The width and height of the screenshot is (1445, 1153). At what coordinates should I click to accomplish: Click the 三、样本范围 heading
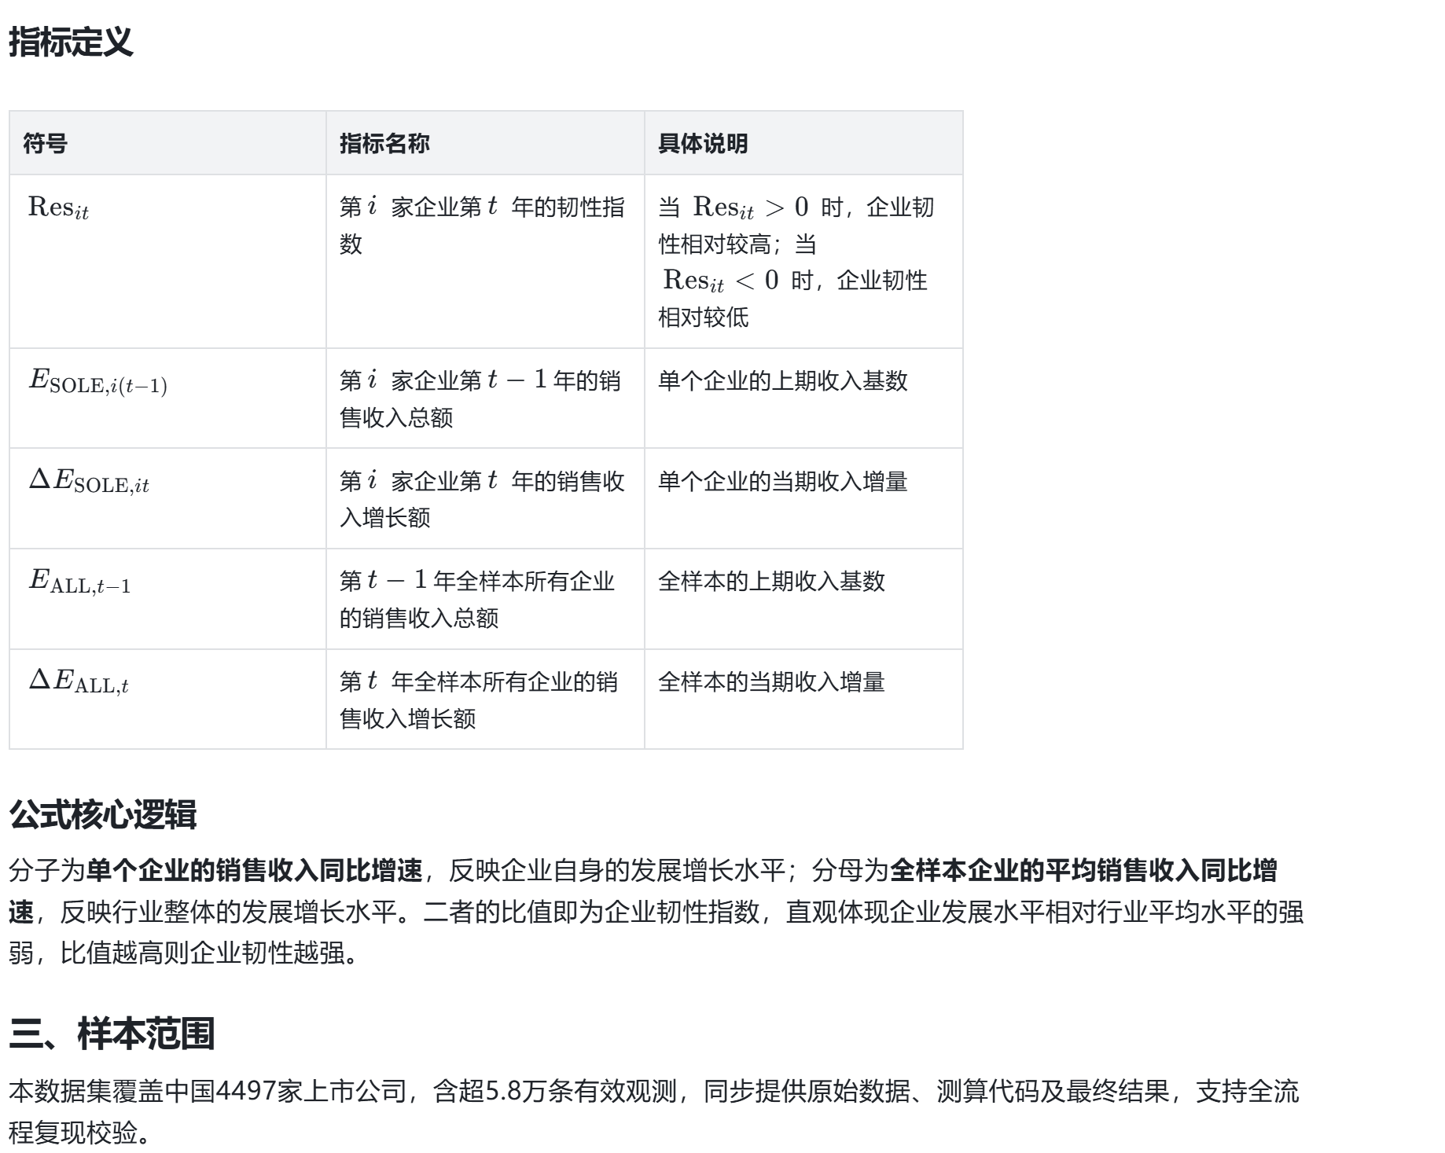[112, 1034]
